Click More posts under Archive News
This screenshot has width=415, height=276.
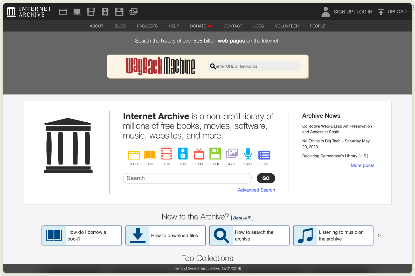coord(362,165)
